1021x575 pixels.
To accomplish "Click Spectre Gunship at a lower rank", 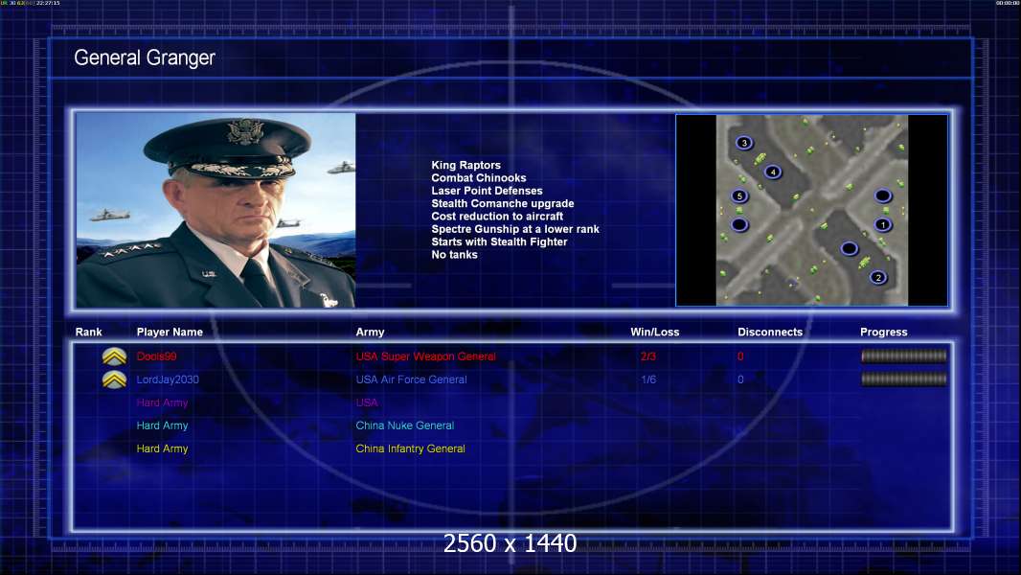I will click(x=515, y=229).
